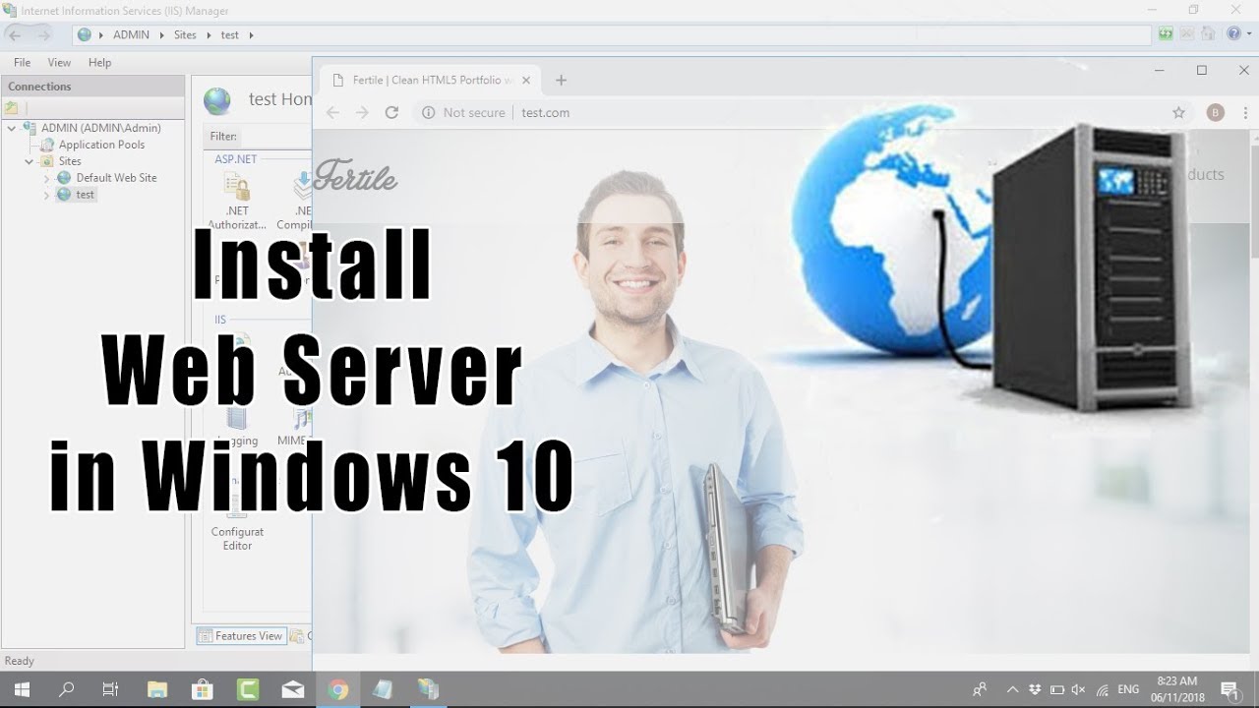Viewport: 1259px width, 708px height.
Task: Open Microsoft Store from the taskbar
Action: [202, 689]
